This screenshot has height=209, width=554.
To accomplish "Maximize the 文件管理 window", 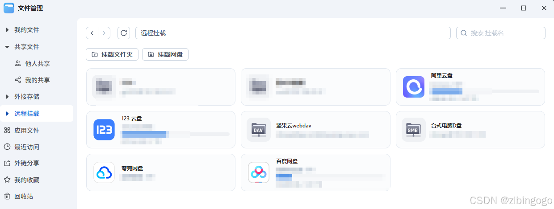I will [x=524, y=8].
